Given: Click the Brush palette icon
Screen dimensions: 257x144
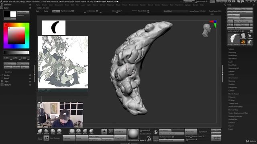Looking at the screenshot, I should point(2,78).
